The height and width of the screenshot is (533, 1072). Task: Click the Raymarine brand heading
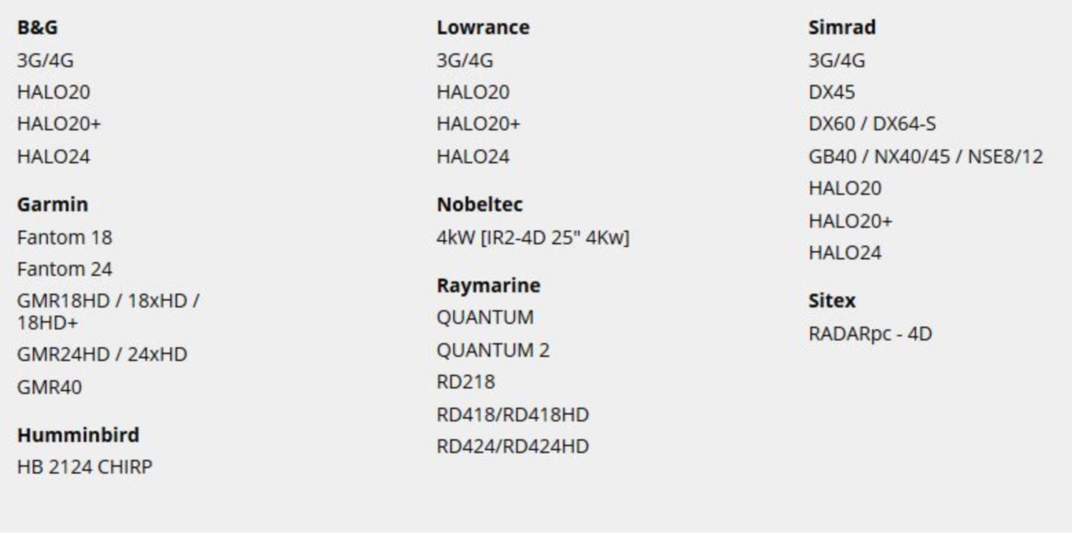point(489,286)
